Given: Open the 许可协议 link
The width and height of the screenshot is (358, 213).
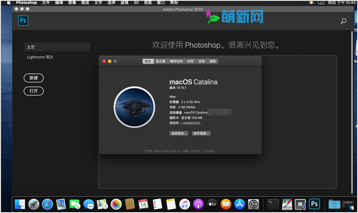Looking at the screenshot, I should pyautogui.click(x=209, y=151).
